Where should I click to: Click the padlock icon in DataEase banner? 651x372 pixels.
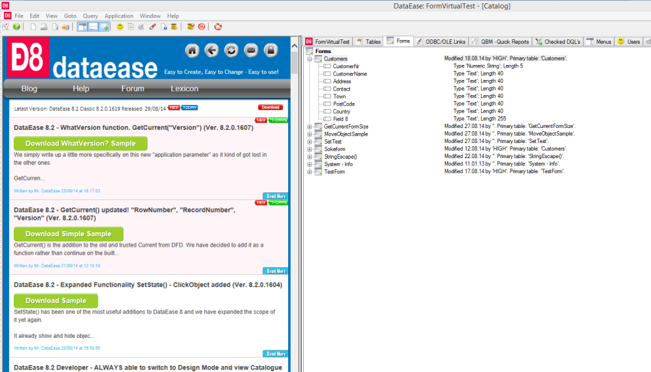pos(270,51)
